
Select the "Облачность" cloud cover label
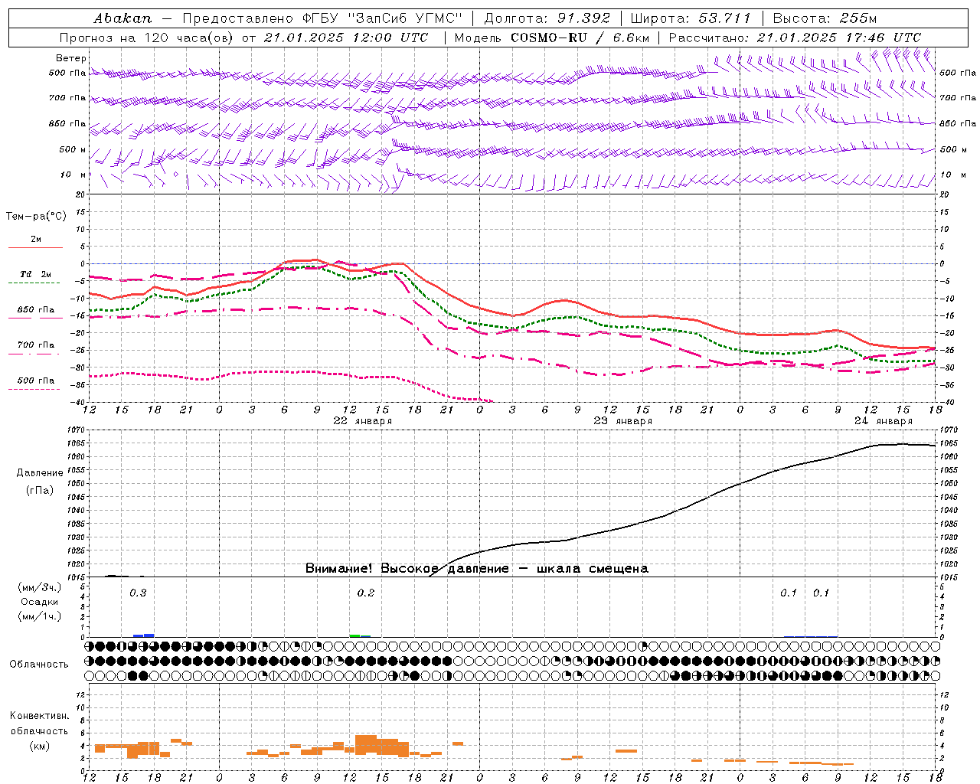(x=39, y=665)
